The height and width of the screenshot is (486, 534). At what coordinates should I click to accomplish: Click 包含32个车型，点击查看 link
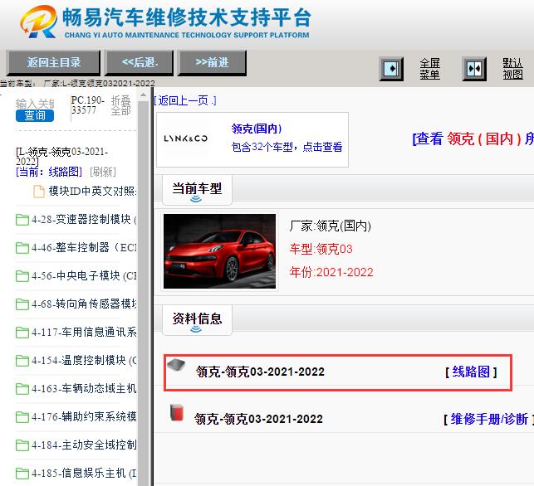[x=287, y=147]
